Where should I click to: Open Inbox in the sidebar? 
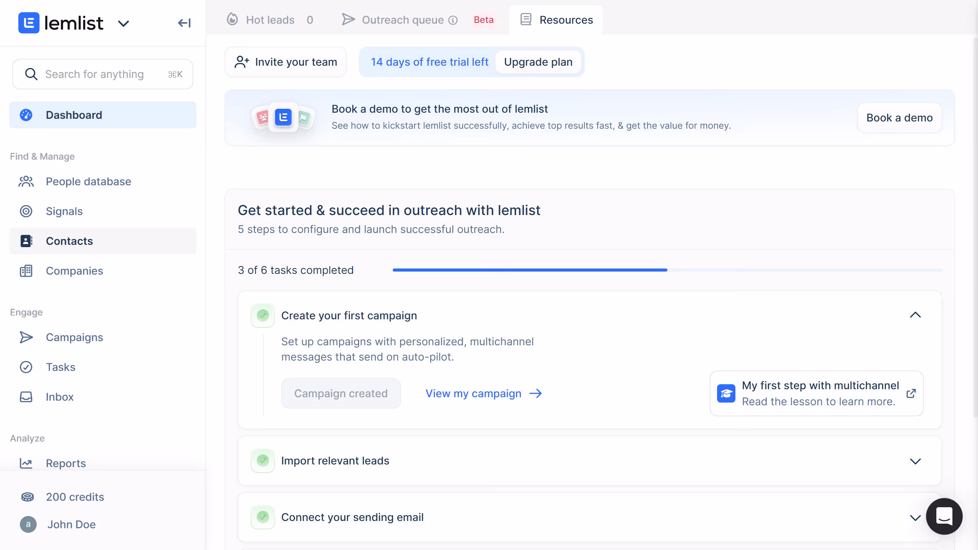(103, 397)
